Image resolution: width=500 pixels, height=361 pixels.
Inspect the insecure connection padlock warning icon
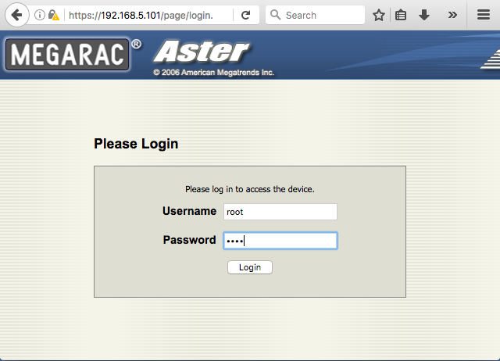[54, 15]
